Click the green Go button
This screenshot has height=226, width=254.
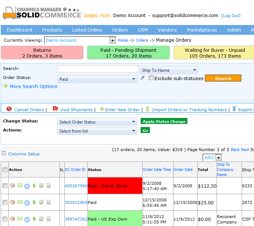point(145,130)
